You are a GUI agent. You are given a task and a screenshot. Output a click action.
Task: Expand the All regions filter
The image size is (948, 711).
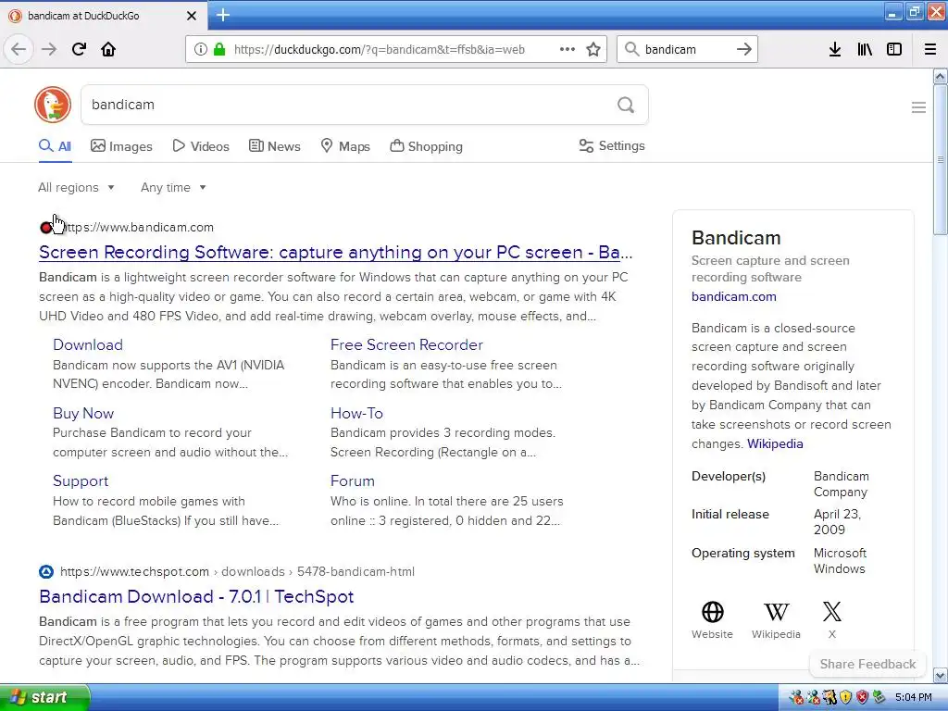click(x=76, y=187)
